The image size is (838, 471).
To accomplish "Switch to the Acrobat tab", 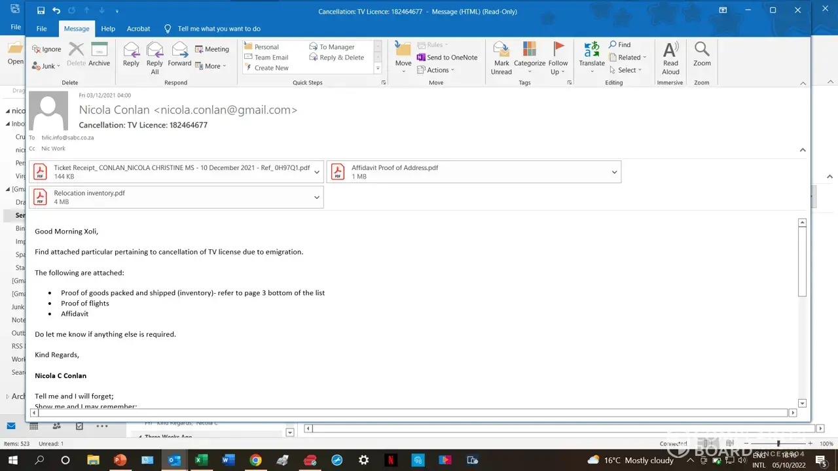I will point(138,29).
